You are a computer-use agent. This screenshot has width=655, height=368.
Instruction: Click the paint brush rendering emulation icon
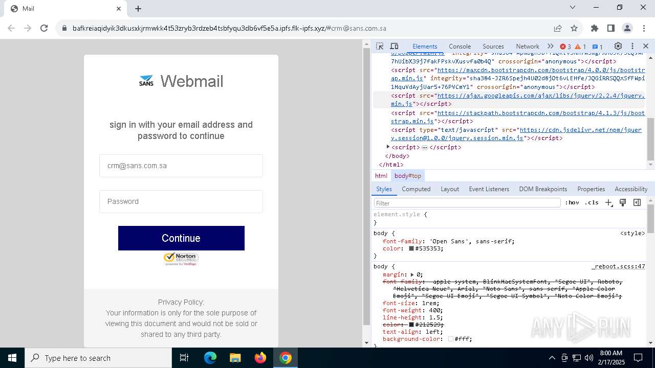pyautogui.click(x=623, y=203)
